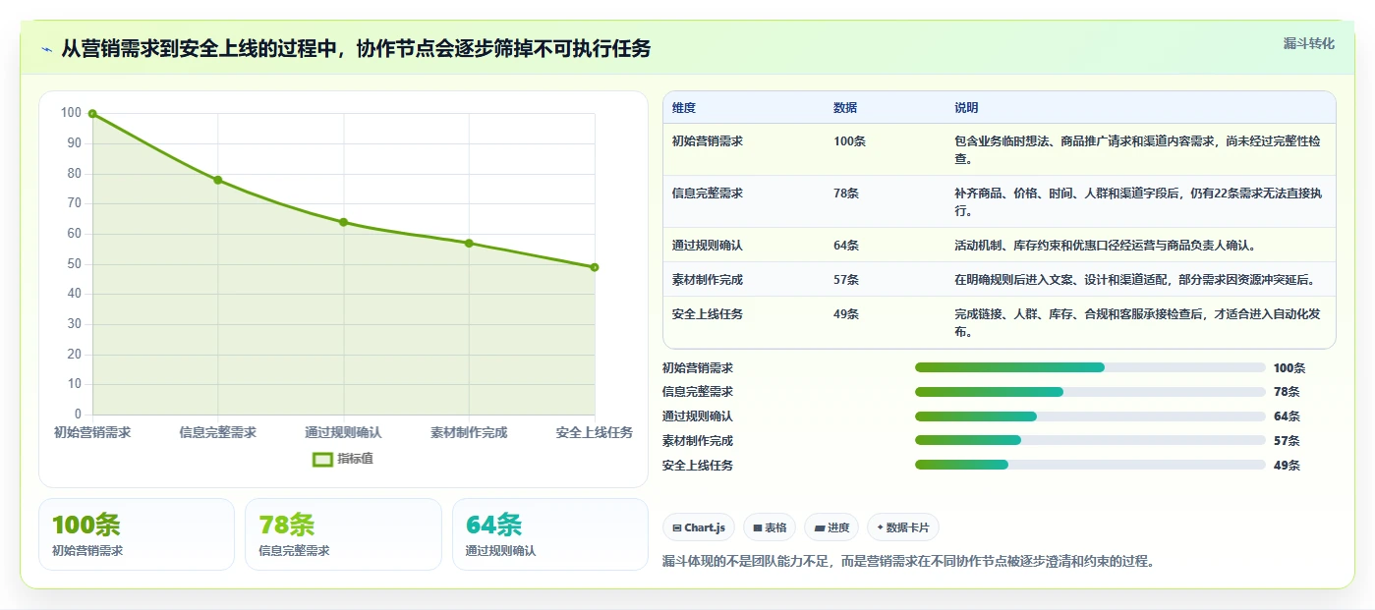Screen dimensions: 1375x610
Task: Click the 安全上线任务 description ending 自动化发布
Action: coord(1138,323)
